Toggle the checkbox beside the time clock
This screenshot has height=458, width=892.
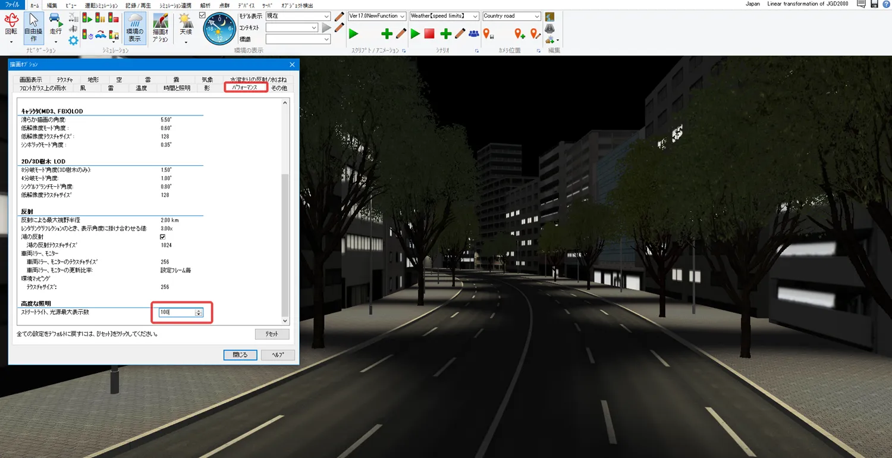point(202,15)
